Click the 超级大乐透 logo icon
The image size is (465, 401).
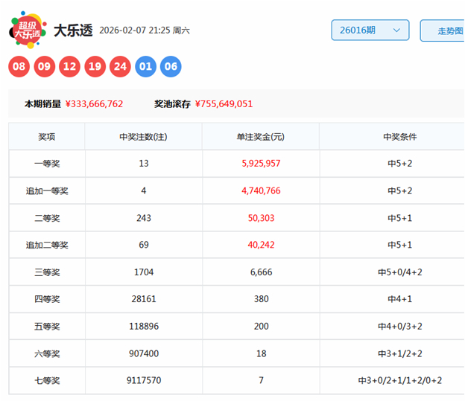pos(28,30)
